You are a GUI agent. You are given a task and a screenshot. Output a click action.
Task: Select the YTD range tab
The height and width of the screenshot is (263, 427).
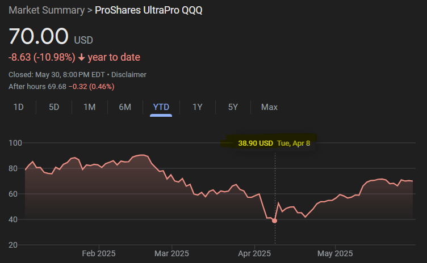pyautogui.click(x=161, y=107)
